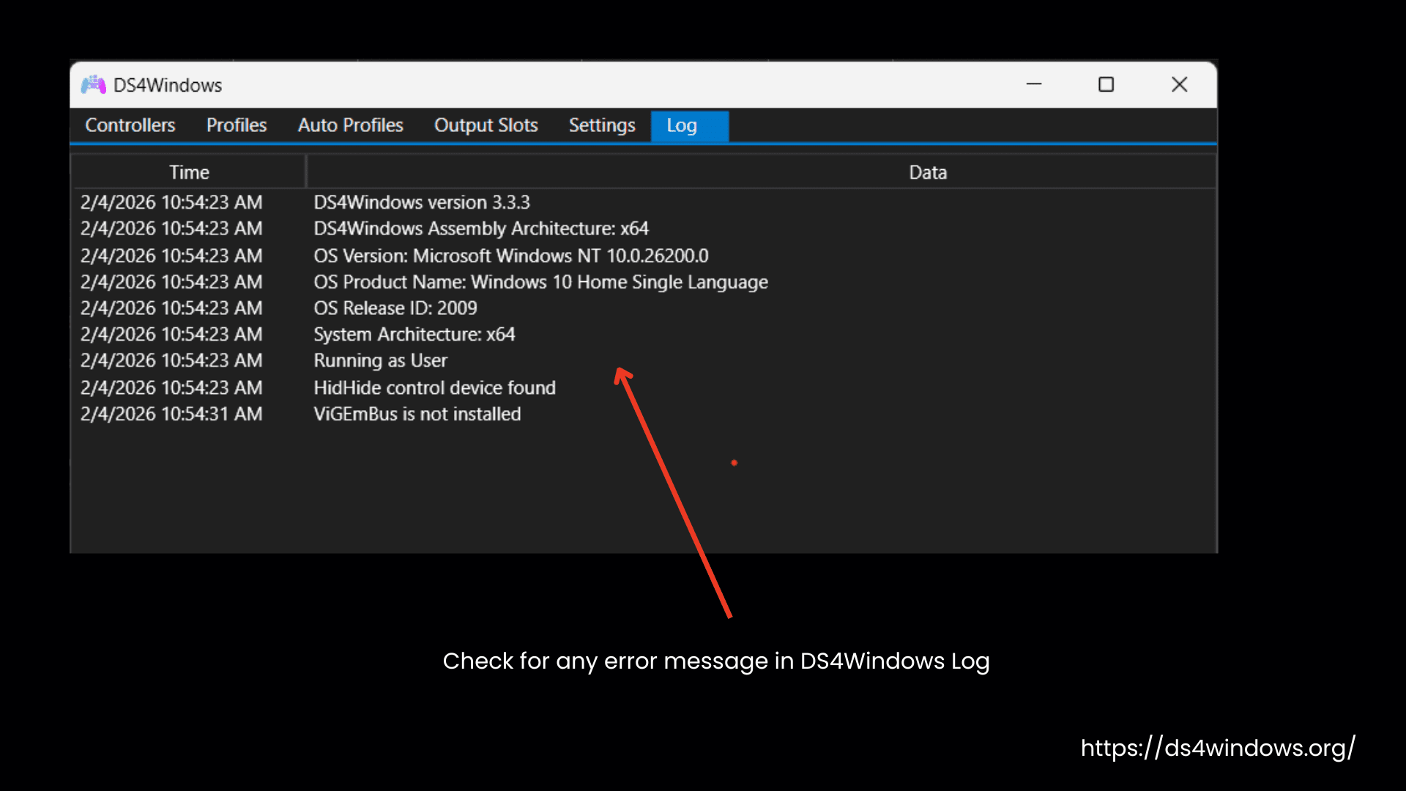
Task: Click the 10:54:31 AM timestamp cell
Action: point(171,414)
